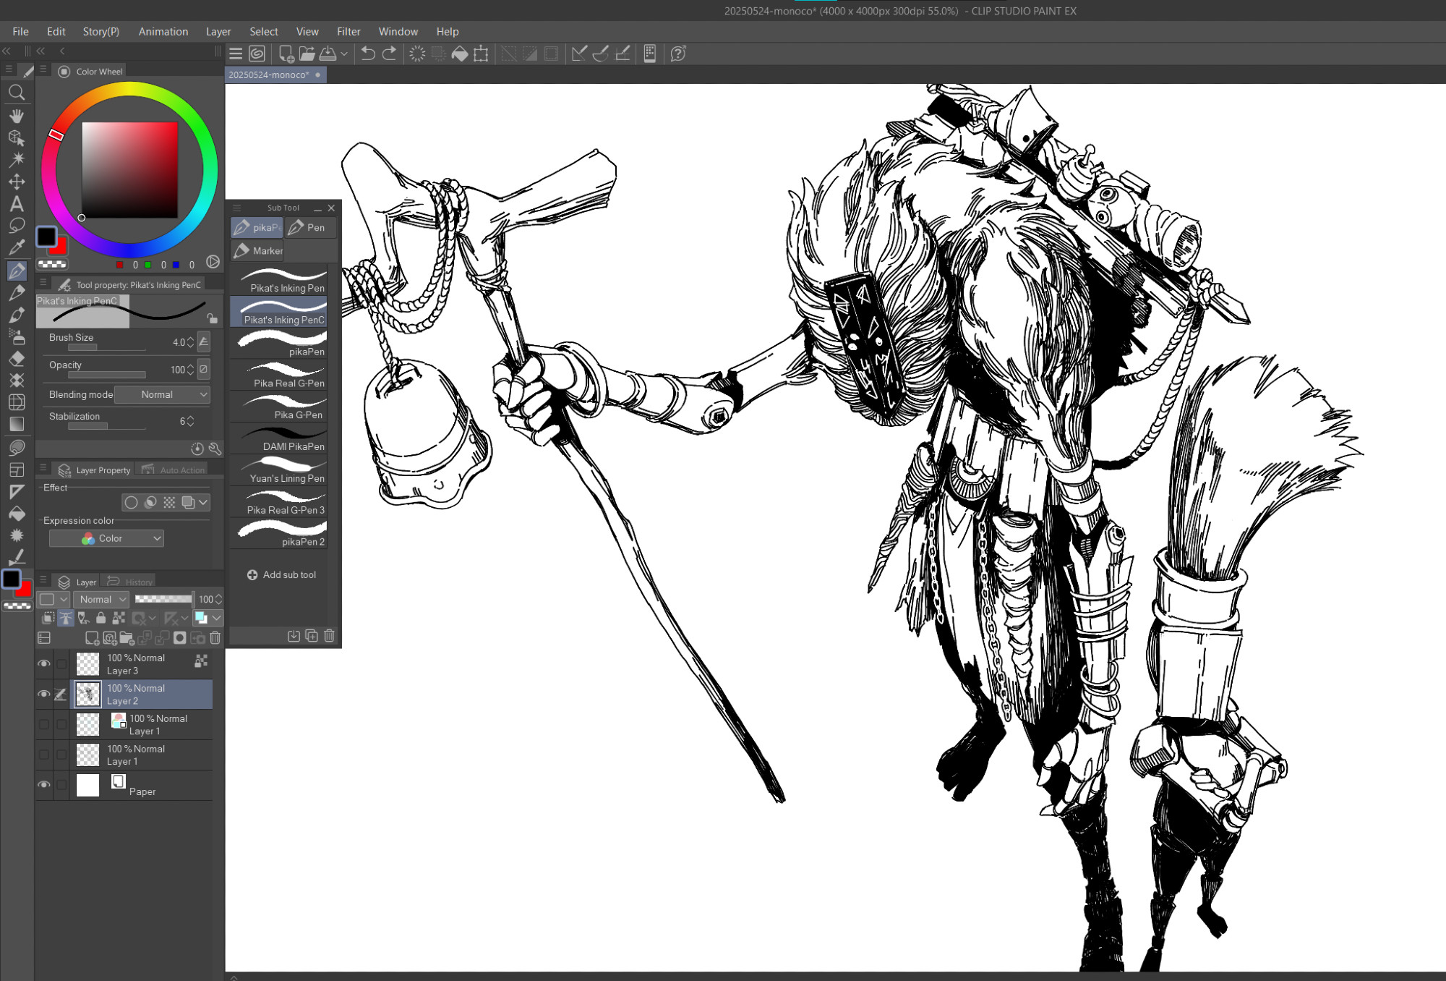1446x981 pixels.
Task: Expand the layer color effect dropdown arrow
Action: click(204, 502)
